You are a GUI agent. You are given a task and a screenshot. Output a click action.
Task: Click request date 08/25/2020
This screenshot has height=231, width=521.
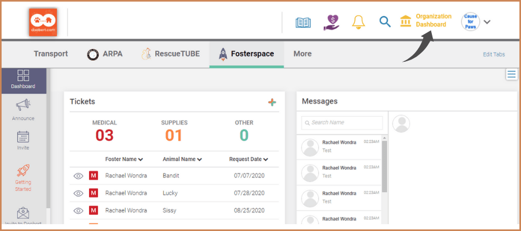coord(249,210)
